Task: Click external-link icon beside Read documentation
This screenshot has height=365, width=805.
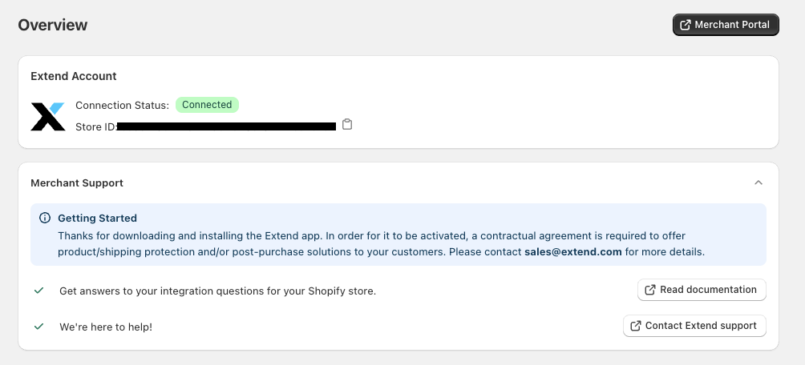Action: coord(650,290)
